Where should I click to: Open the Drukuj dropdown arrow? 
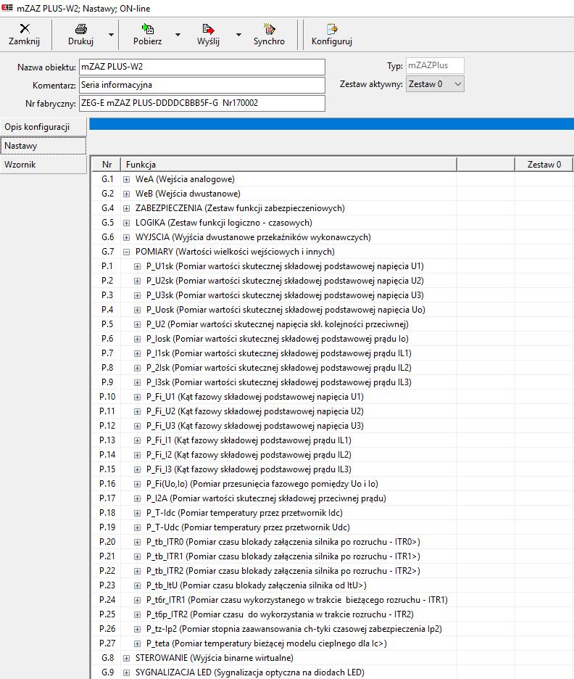pos(111,35)
